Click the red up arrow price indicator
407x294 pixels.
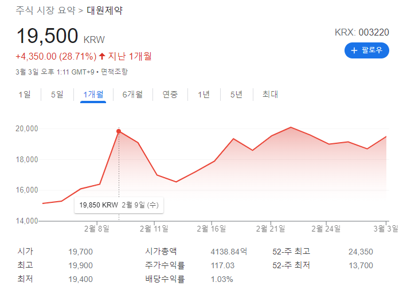[102, 56]
